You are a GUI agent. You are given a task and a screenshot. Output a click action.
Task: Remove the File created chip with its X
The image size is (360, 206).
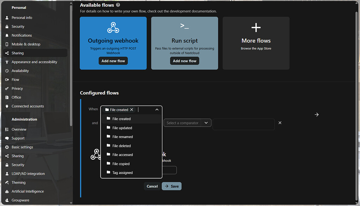coord(131,110)
